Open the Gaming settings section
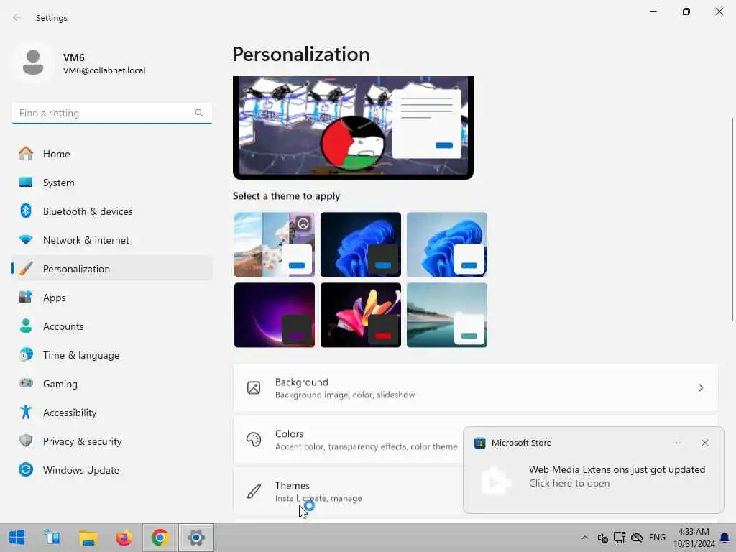This screenshot has height=552, width=736. (x=112, y=383)
